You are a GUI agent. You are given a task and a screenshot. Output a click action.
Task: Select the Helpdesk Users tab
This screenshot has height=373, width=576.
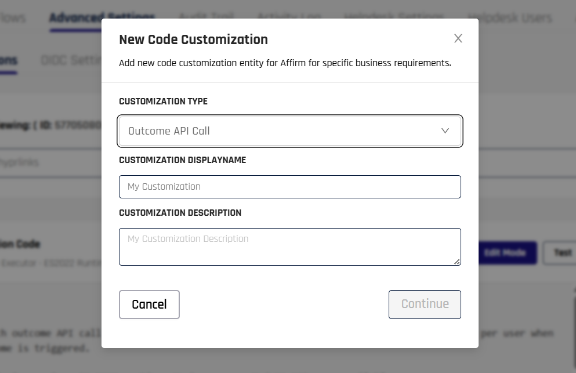510,17
